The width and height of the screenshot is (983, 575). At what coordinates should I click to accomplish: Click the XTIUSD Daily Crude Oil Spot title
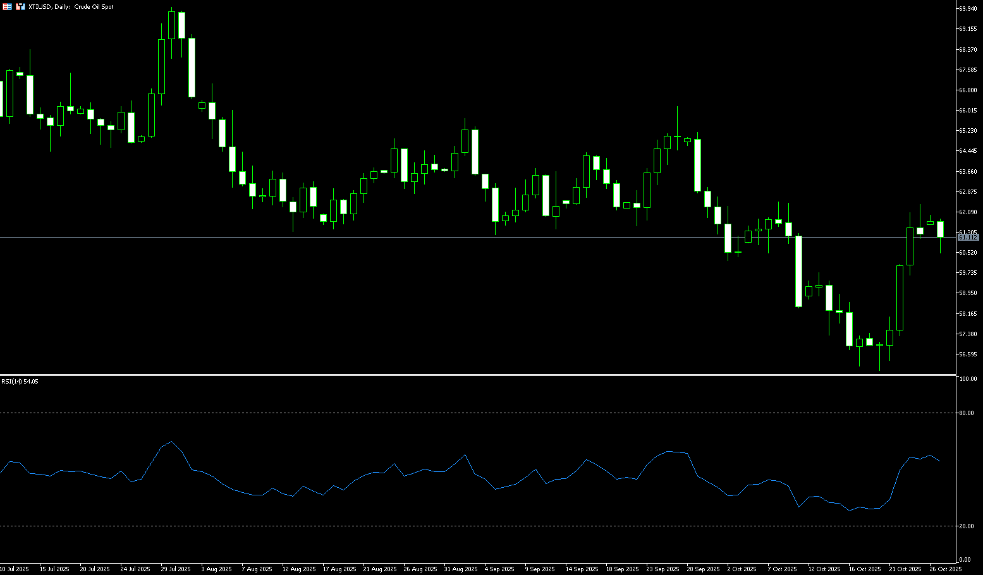(x=71, y=6)
